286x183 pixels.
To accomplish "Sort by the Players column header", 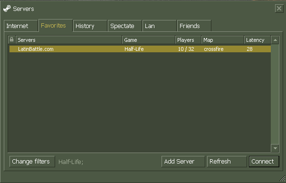I will pos(188,40).
